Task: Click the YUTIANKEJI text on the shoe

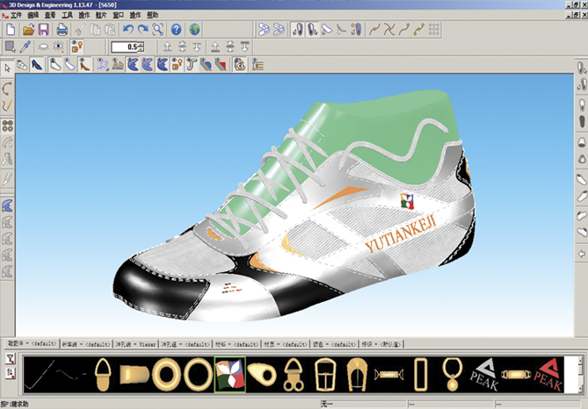Action: [x=401, y=233]
